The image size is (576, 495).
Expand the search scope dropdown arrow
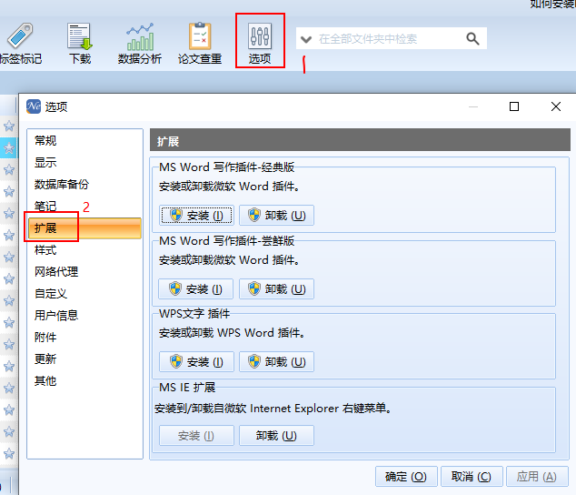[x=306, y=38]
